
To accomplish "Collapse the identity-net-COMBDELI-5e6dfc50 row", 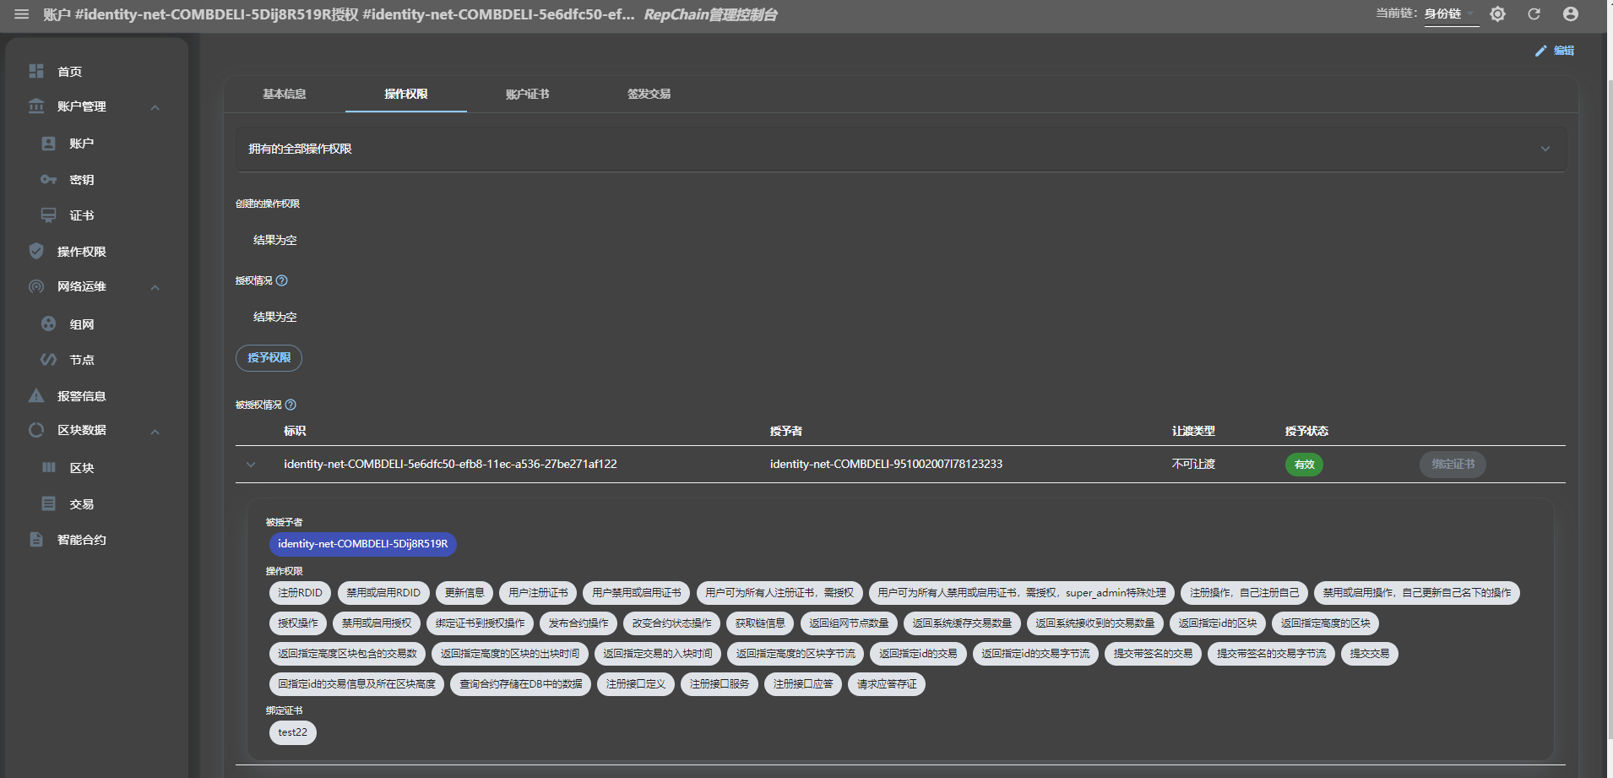I will coord(251,465).
